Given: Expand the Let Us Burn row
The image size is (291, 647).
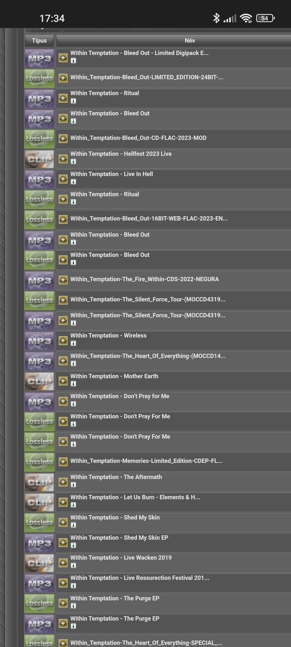Looking at the screenshot, I should (63, 502).
